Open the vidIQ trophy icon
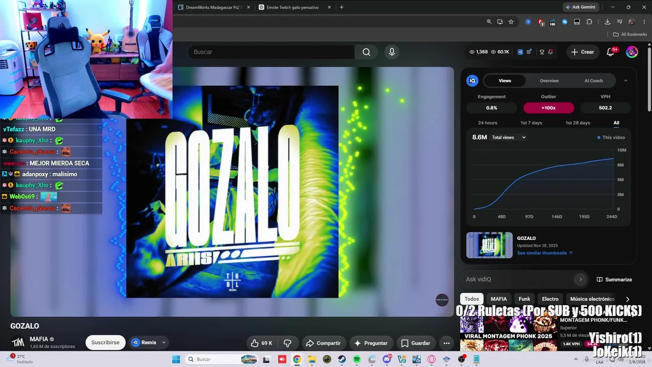This screenshot has width=652, height=367. pyautogui.click(x=542, y=52)
